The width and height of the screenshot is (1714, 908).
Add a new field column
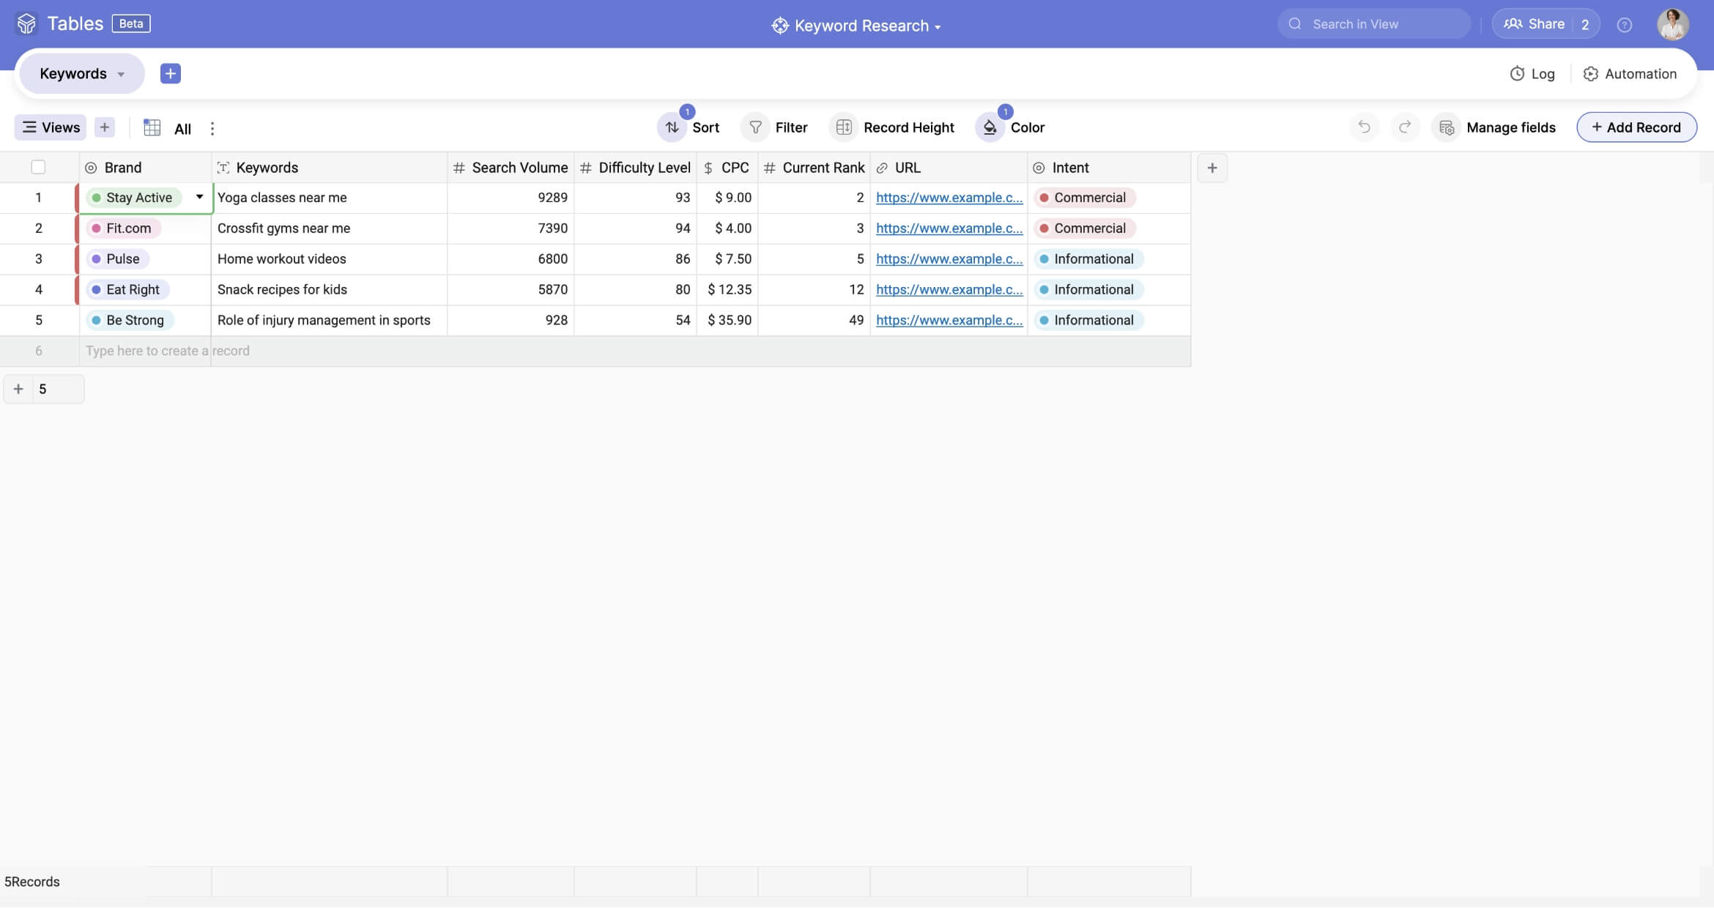[1212, 168]
